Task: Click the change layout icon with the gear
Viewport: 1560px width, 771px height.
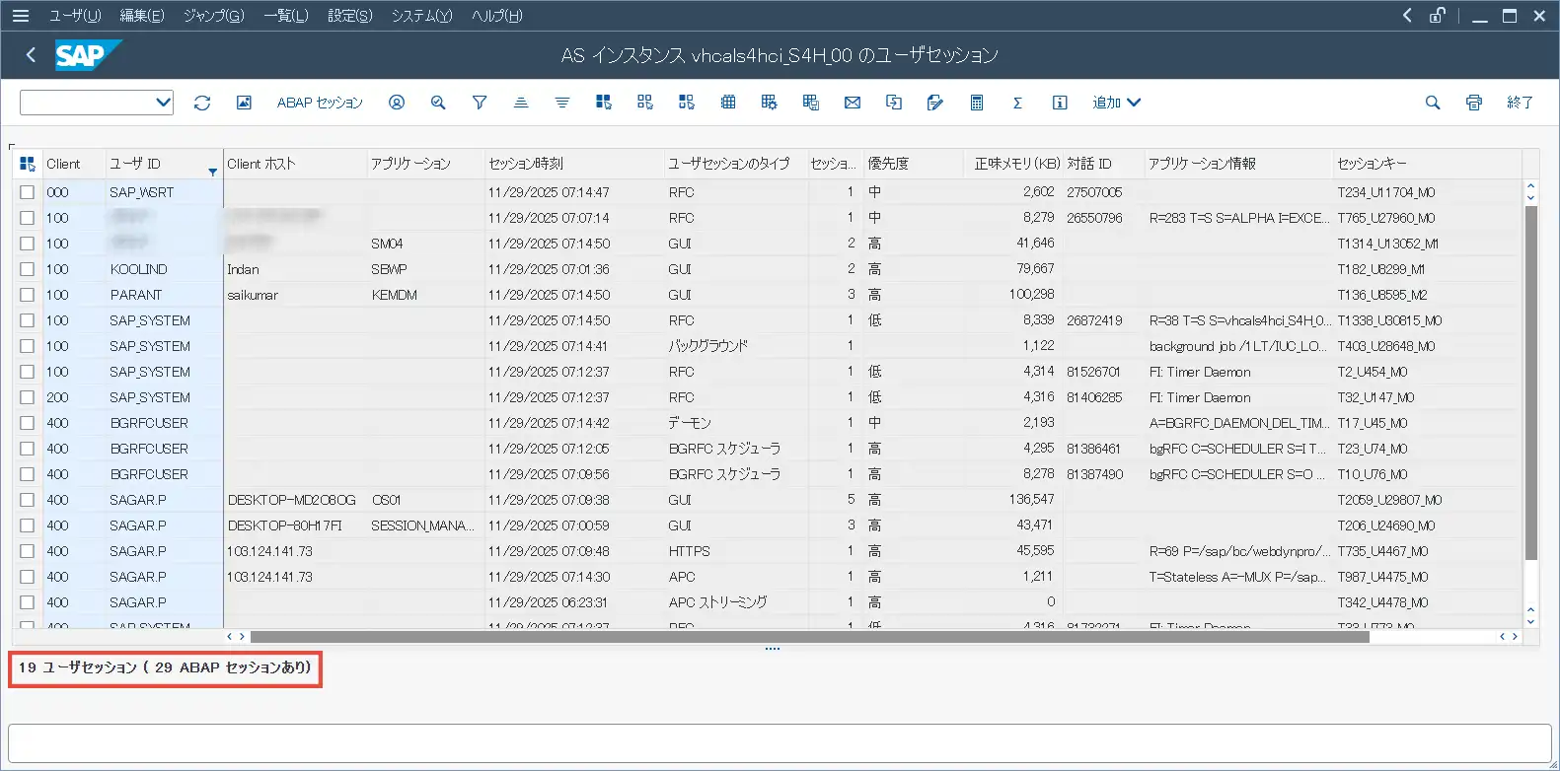Action: pos(770,103)
